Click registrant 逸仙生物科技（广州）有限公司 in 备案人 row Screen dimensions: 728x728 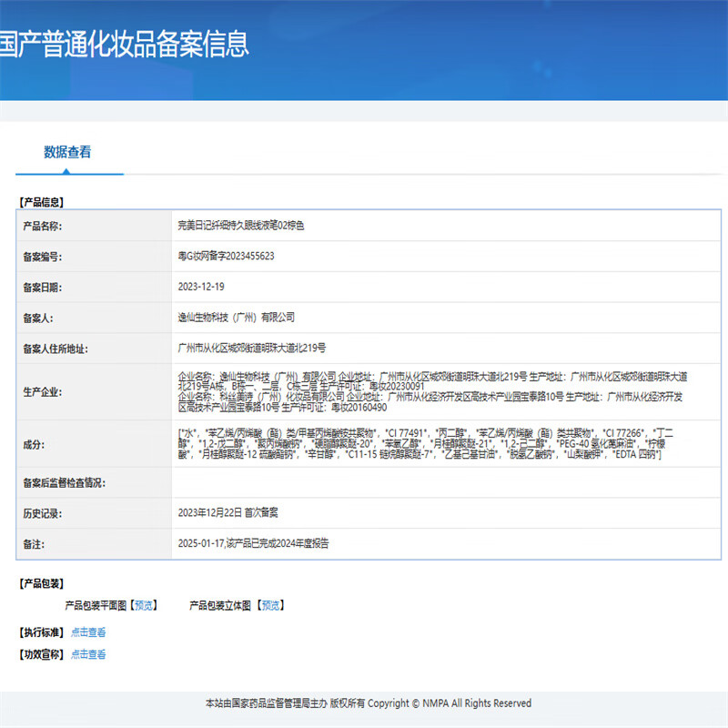[x=237, y=318]
